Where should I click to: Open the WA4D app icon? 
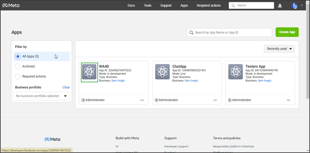[x=89, y=72]
